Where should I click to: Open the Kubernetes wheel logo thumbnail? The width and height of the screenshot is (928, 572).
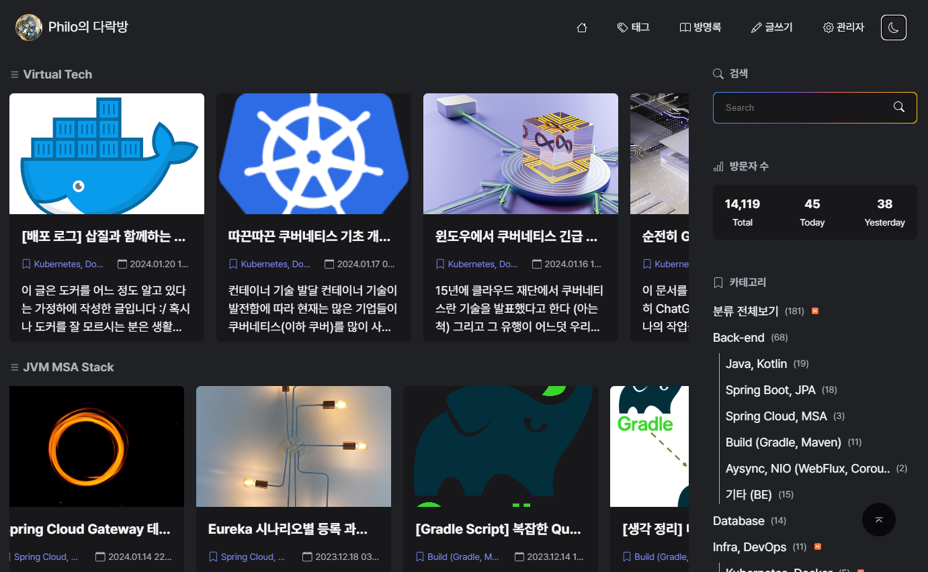pyautogui.click(x=314, y=154)
